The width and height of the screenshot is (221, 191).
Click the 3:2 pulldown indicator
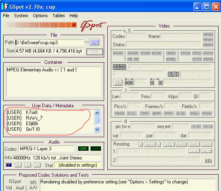coord(180,113)
